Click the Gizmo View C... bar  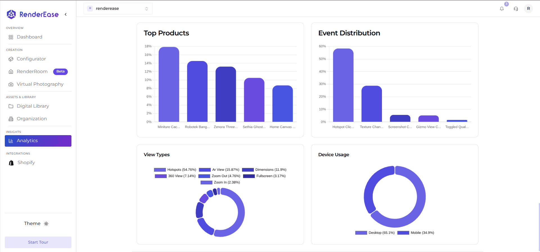click(428, 119)
